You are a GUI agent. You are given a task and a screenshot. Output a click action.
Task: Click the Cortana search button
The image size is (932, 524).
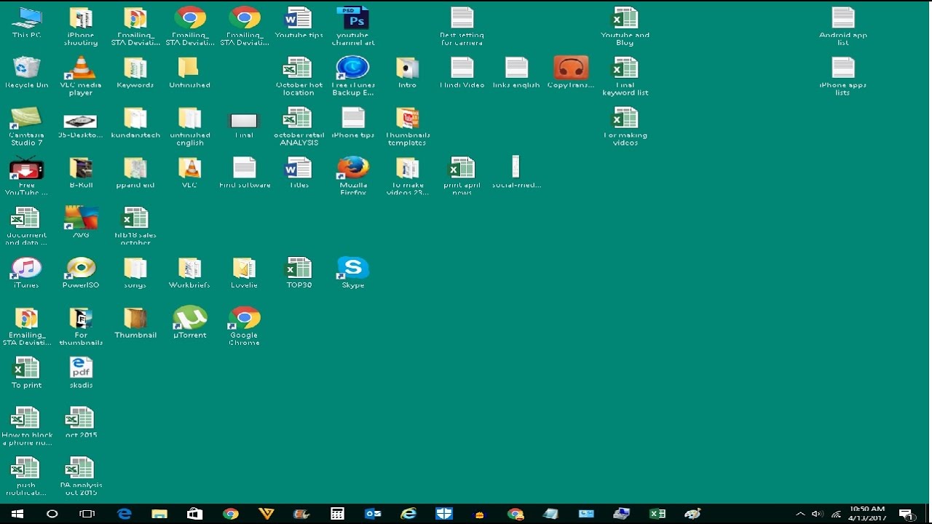(x=52, y=514)
